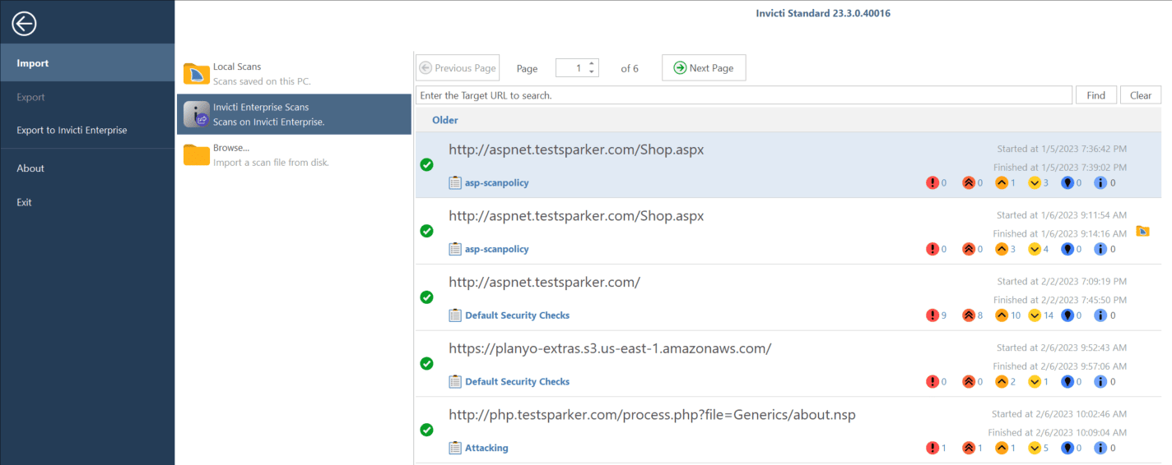Decrease the page number with down stepper arrow

[x=591, y=72]
